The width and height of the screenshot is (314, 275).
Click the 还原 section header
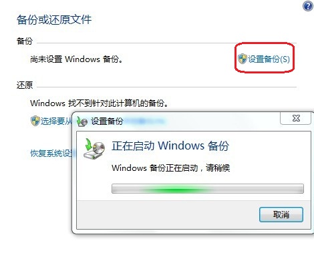(x=25, y=85)
